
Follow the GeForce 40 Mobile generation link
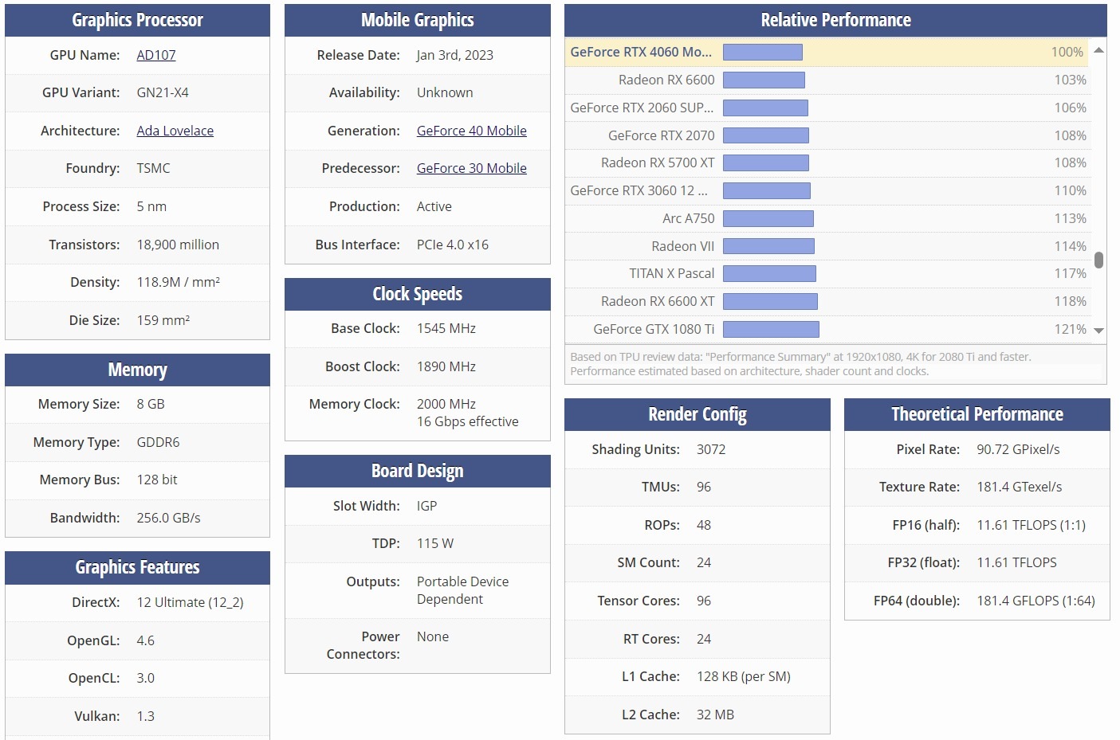click(472, 131)
